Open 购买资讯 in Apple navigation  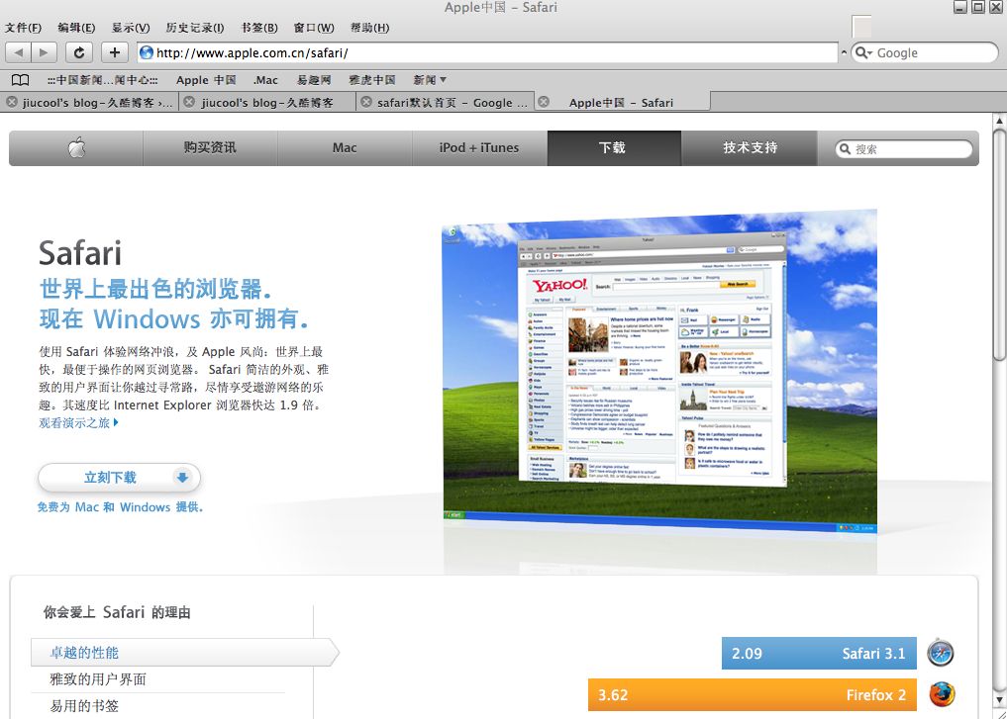pos(210,148)
